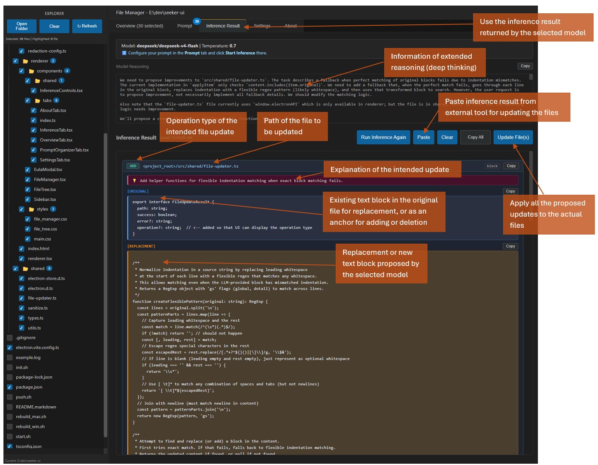Click the status bar Current: E:\dev\seeker-ui
Screen dimensions: 598x465
coord(23,461)
